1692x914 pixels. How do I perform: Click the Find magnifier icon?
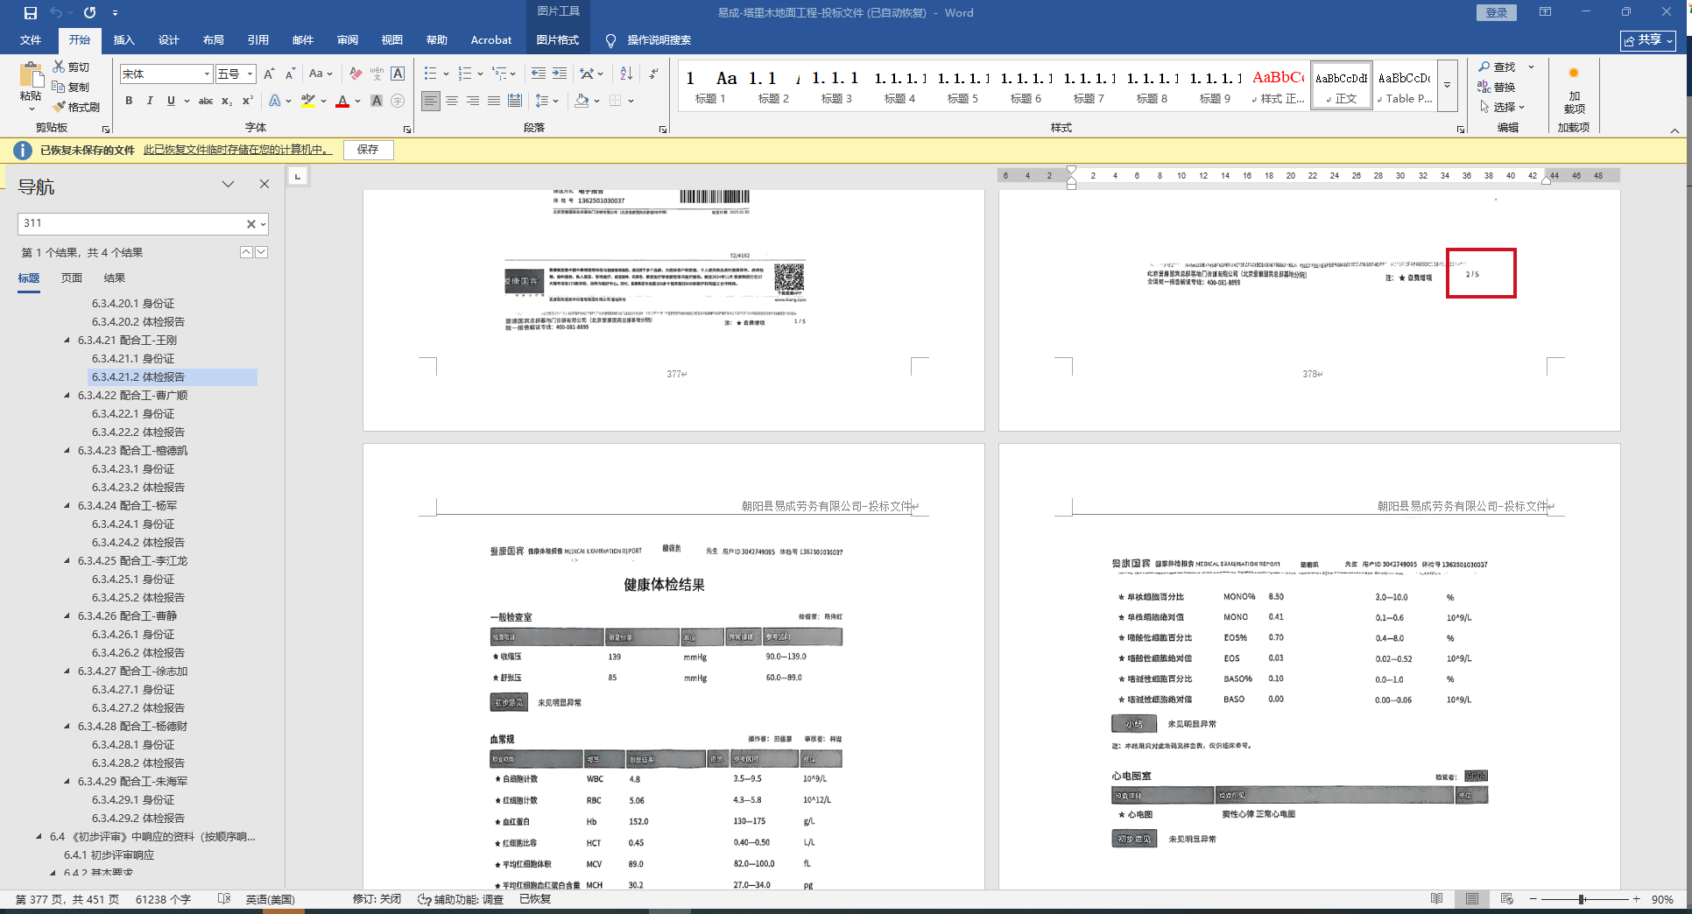1484,67
